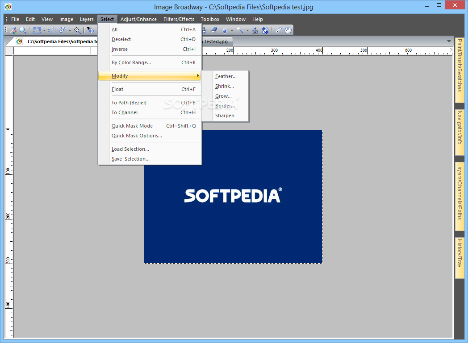Expand the lasso tool dropdown arrow
468x343 pixels.
[70, 30]
